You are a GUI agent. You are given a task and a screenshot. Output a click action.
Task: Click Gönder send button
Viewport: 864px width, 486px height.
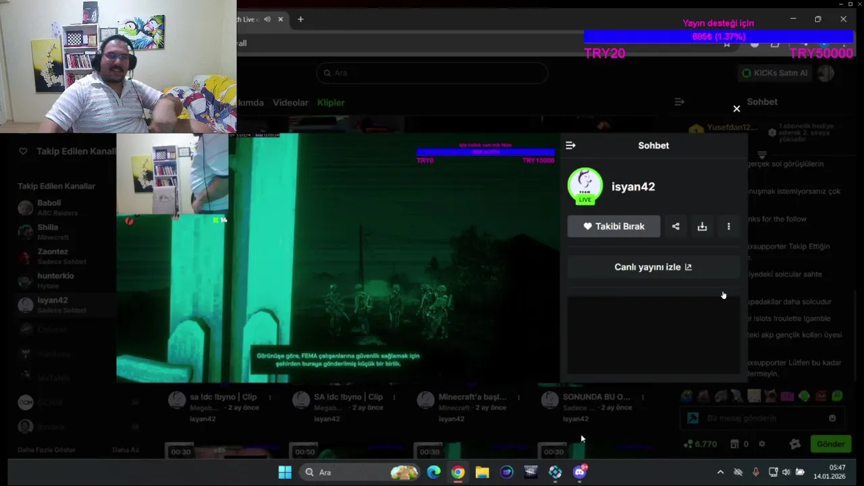[x=830, y=444]
